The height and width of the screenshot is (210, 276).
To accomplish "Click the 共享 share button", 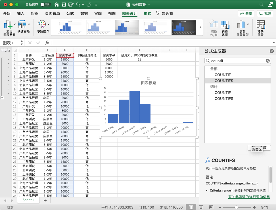I will [246, 14].
